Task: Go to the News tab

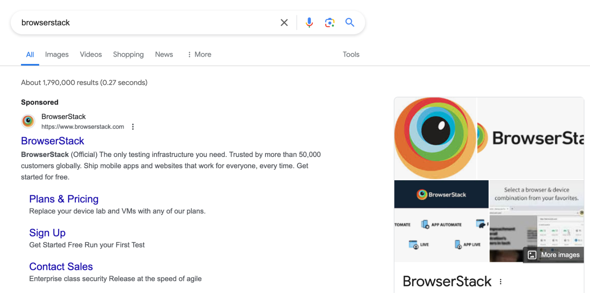Action: coord(164,55)
